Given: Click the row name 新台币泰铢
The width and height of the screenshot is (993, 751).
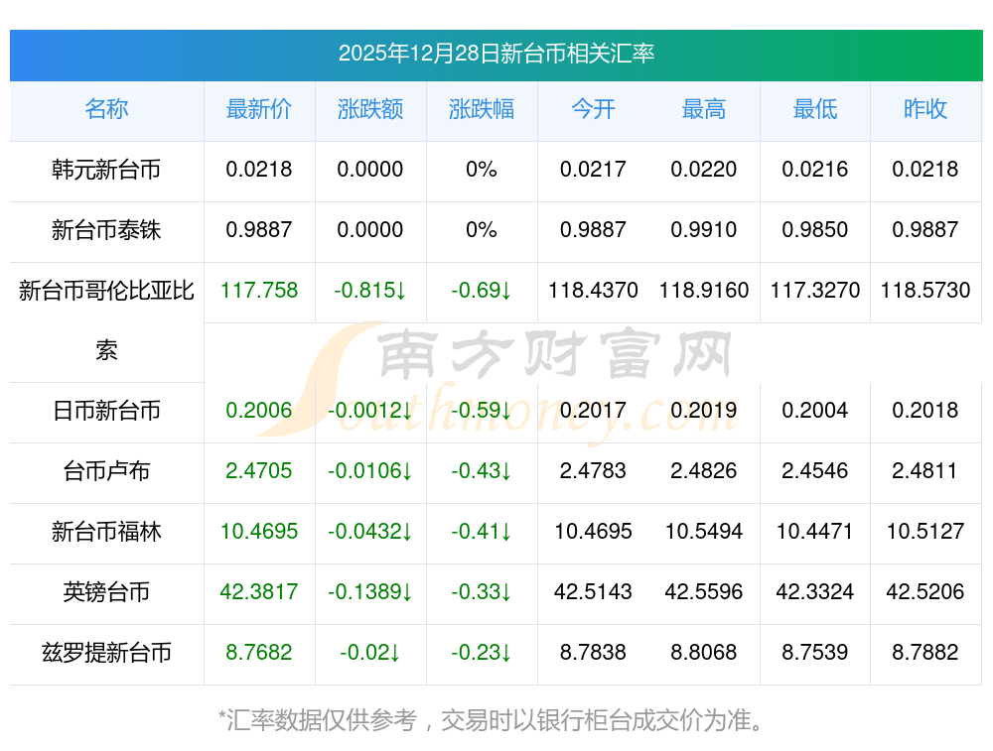Looking at the screenshot, I should (106, 230).
